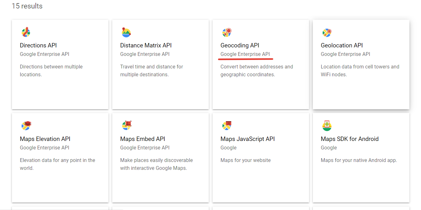Click the Maps JavaScript API icon
The width and height of the screenshot is (421, 210).
tap(227, 126)
